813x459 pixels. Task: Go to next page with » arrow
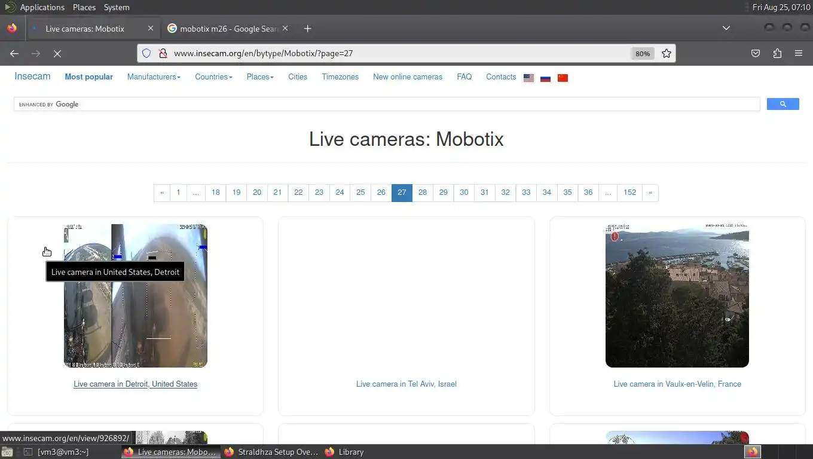pos(650,192)
